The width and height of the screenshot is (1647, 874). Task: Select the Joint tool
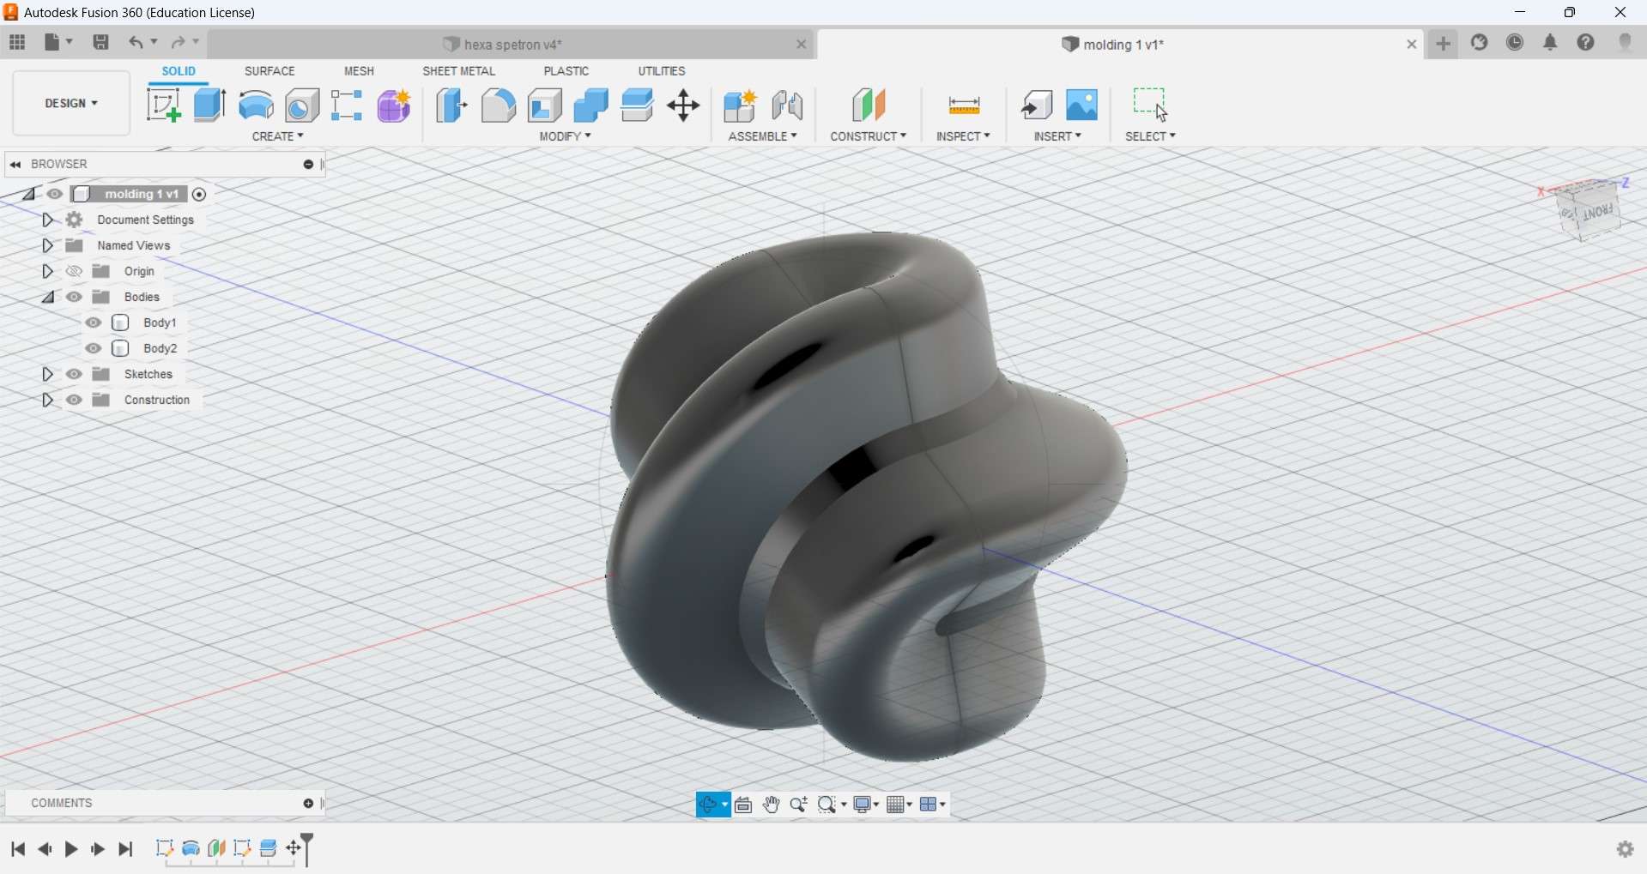click(x=788, y=105)
